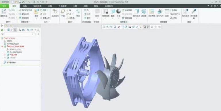Click the Parameters button in ribbon
Screen dimensions: 221x111
[174, 10]
